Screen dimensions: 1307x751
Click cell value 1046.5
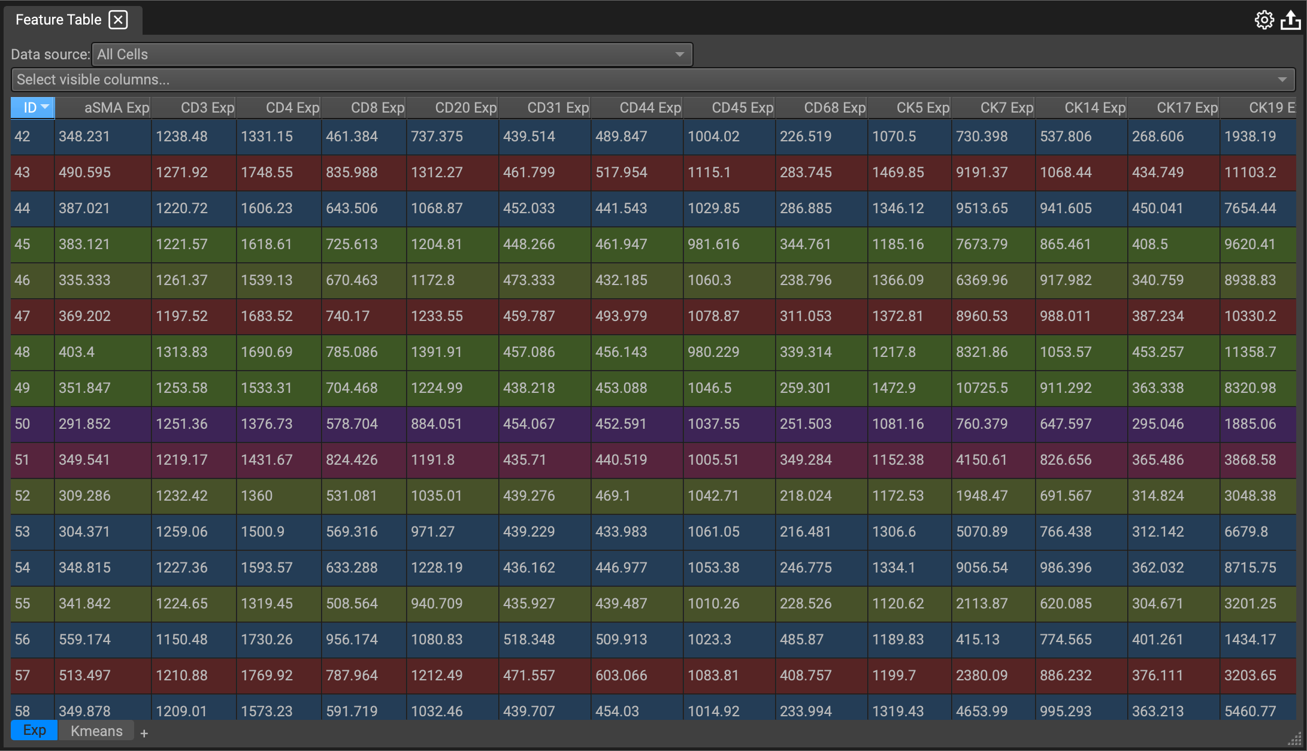click(x=709, y=388)
